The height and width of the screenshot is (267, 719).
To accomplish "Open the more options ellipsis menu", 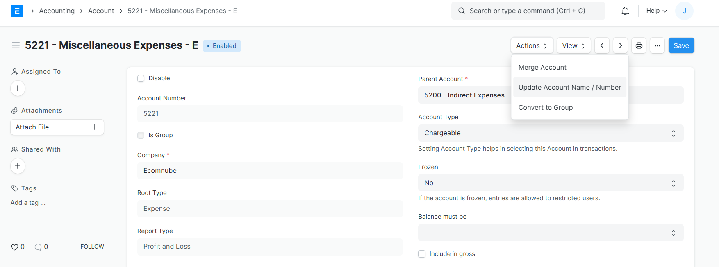I will [658, 45].
